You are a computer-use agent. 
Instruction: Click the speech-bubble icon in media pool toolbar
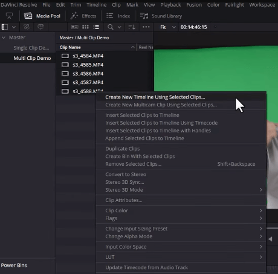(x=40, y=27)
